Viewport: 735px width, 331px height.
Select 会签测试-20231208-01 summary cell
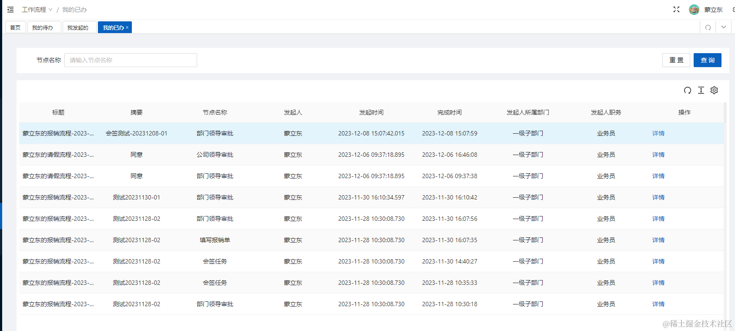(137, 133)
